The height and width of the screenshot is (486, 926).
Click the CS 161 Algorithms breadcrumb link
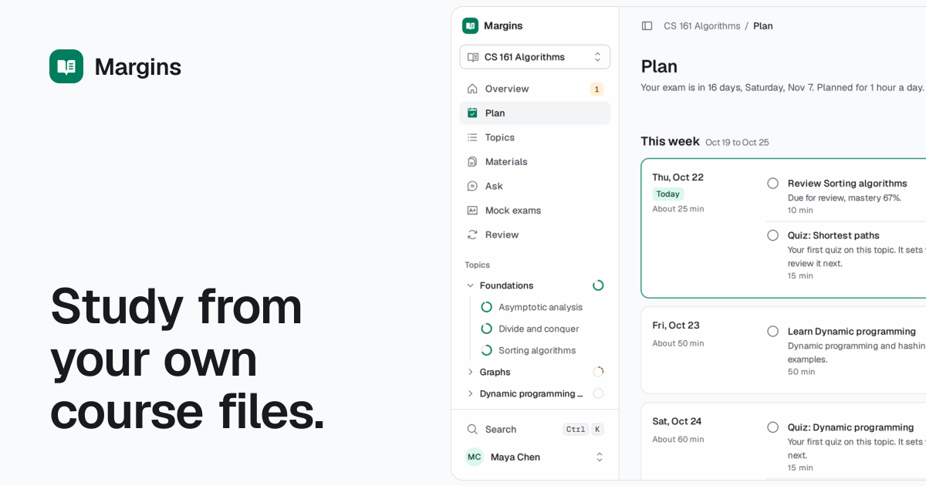701,25
